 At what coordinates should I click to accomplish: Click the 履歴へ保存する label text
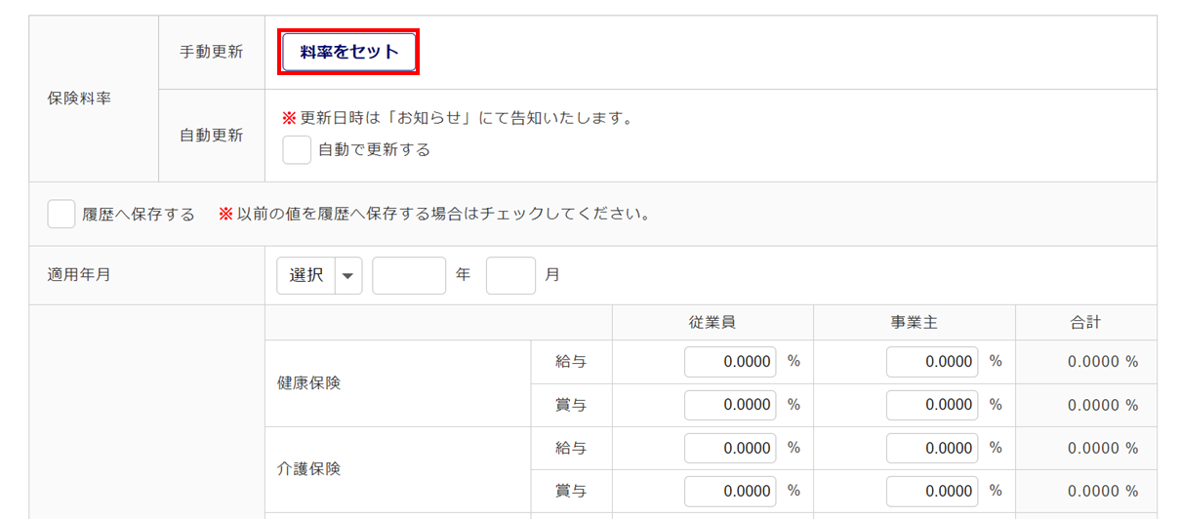coord(139,214)
